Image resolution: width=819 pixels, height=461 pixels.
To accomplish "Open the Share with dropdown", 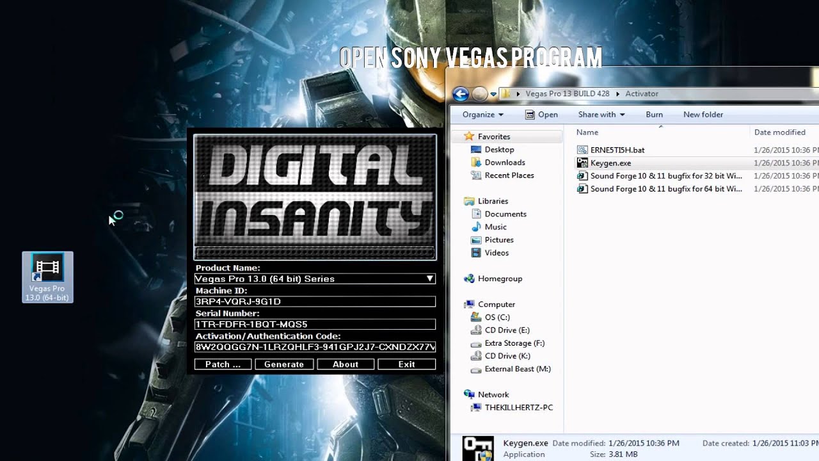I will [601, 115].
